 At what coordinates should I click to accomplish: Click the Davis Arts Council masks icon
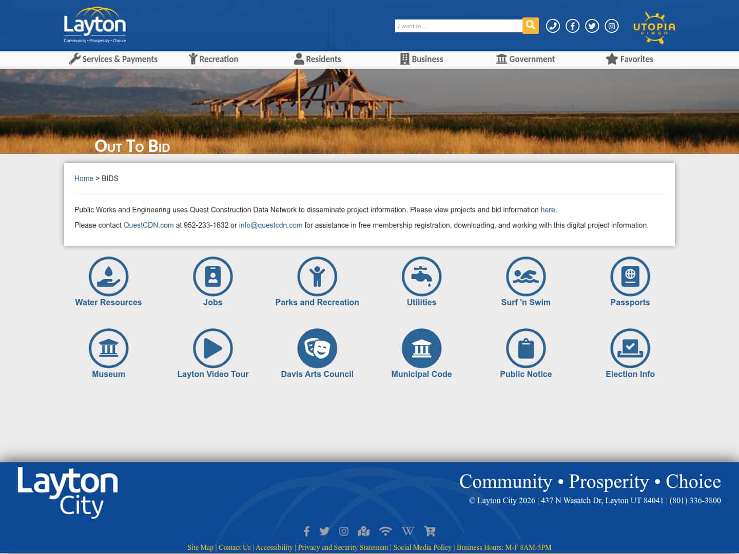(x=317, y=348)
